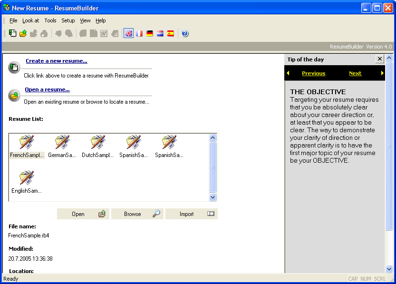Click the open resume folder toolbar icon
This screenshot has height=284, width=396.
[23, 33]
